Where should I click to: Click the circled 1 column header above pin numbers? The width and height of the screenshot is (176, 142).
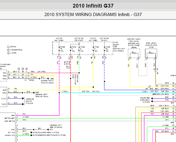click(19, 69)
